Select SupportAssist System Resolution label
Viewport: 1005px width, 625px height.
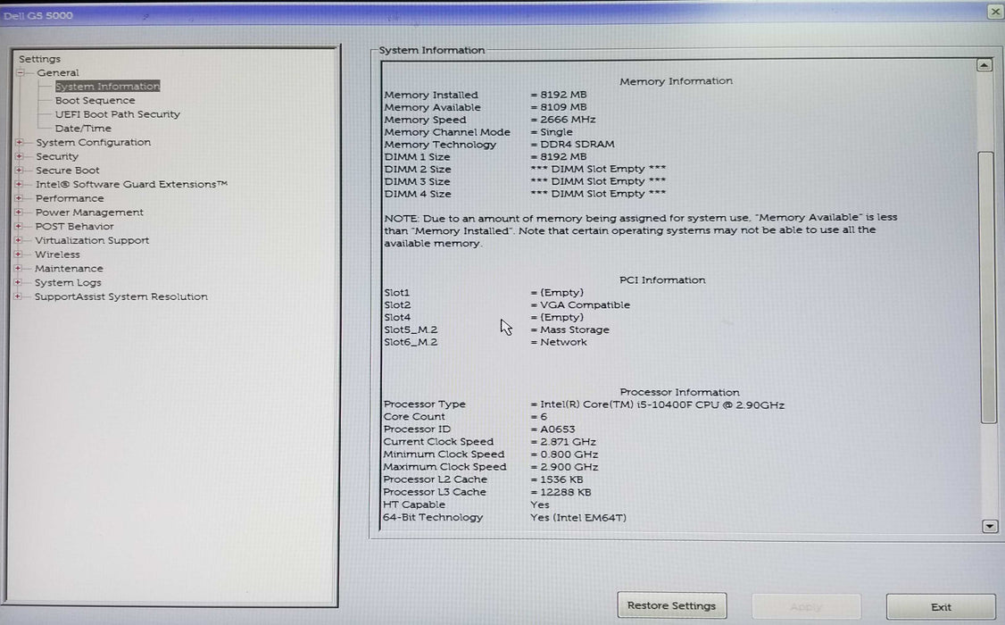(x=121, y=296)
